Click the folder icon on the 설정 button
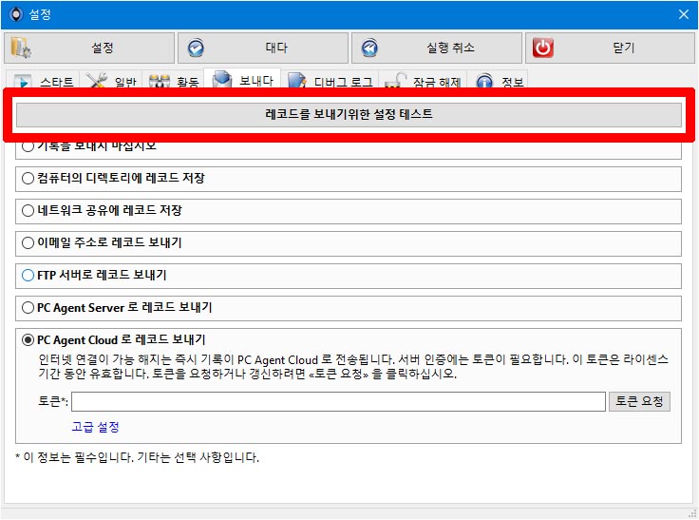 pyautogui.click(x=21, y=48)
